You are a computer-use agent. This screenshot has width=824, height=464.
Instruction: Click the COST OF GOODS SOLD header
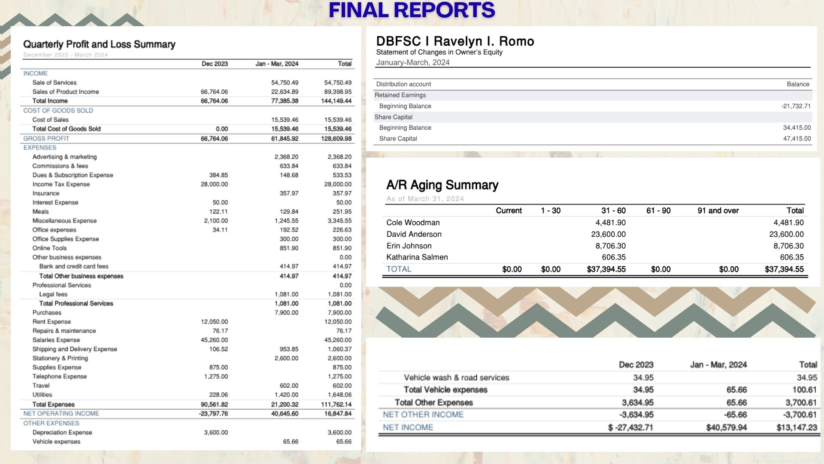(x=58, y=110)
